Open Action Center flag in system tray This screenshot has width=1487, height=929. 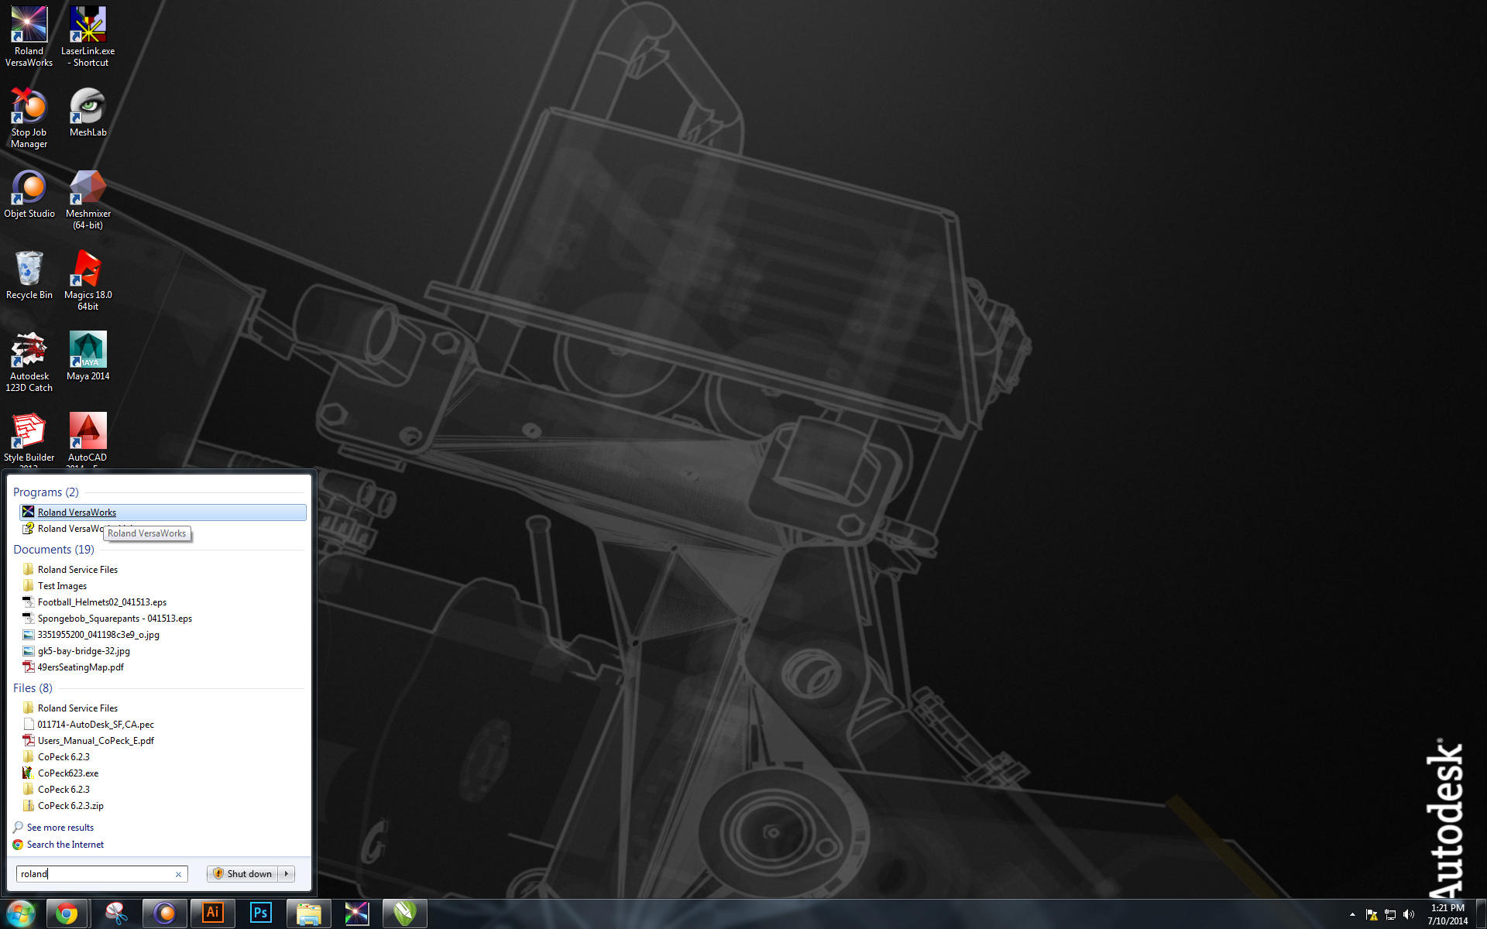click(1372, 914)
